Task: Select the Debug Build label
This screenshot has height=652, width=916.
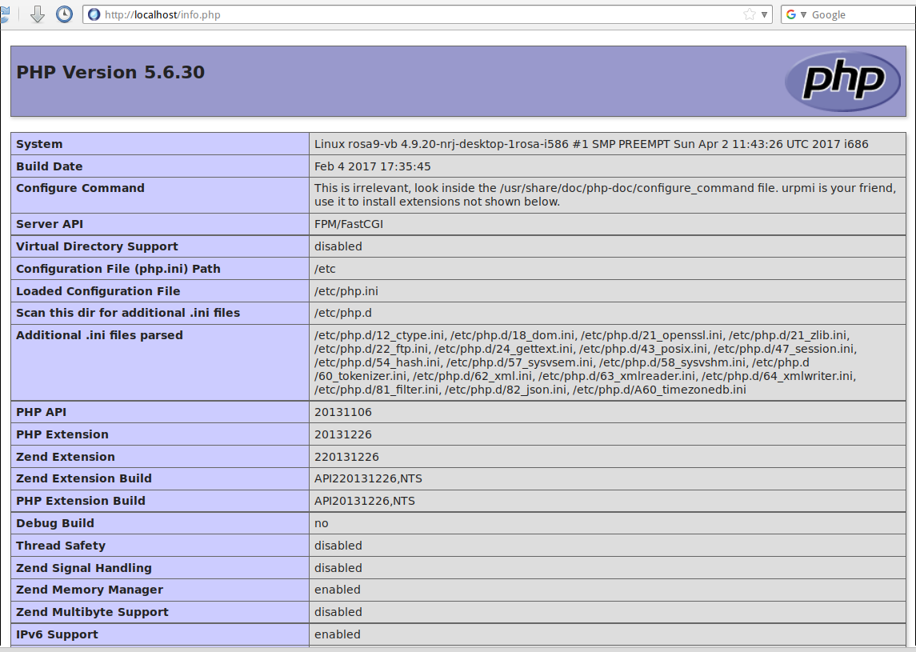Action: 55,523
